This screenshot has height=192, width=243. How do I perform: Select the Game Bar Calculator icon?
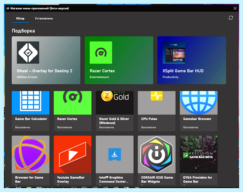[x=31, y=103]
